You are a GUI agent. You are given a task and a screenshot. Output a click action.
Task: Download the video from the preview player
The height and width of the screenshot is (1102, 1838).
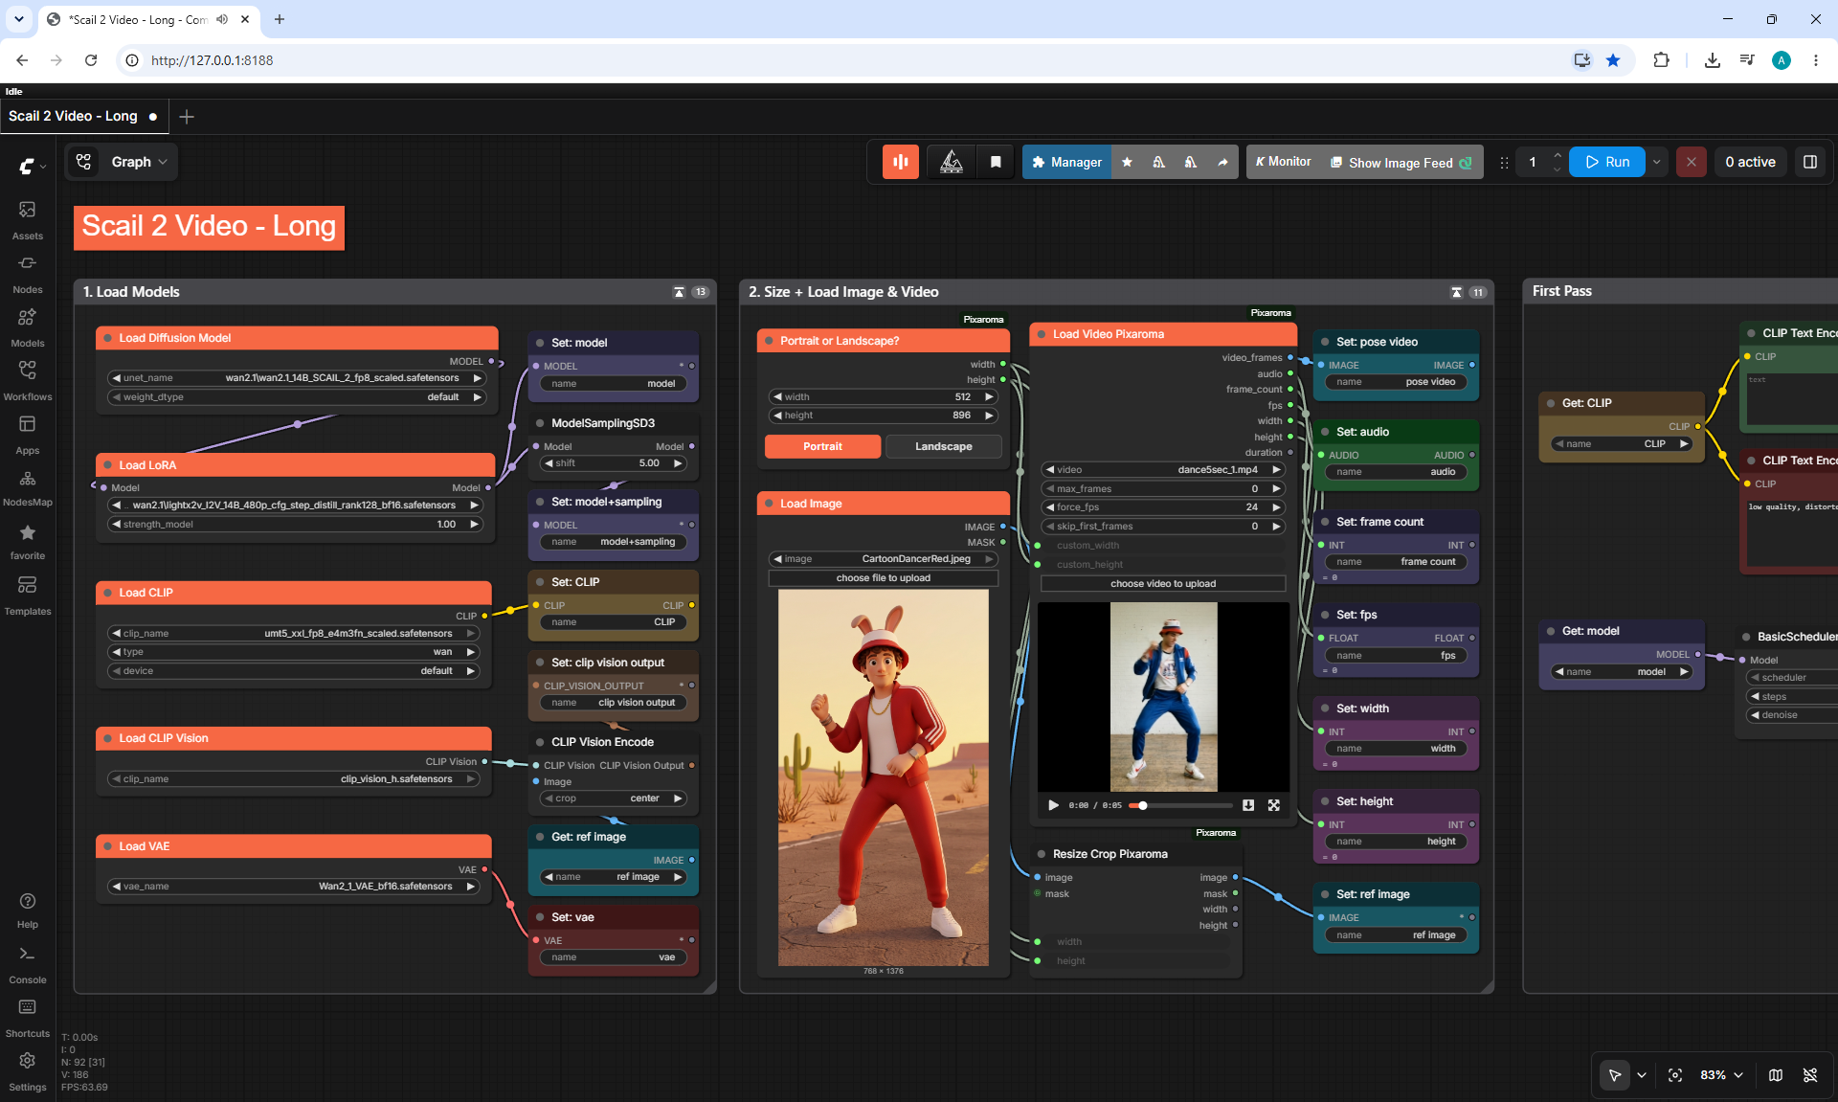click(1248, 805)
